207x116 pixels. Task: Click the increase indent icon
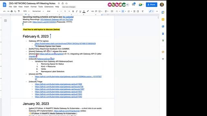pos(138,11)
